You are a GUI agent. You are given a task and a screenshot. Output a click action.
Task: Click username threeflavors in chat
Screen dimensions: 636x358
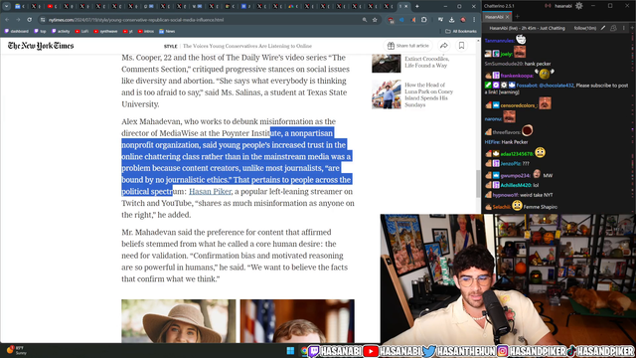click(x=506, y=132)
